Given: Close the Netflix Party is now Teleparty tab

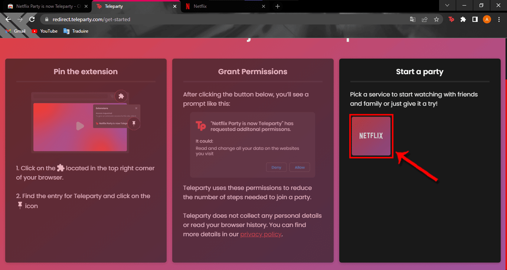Looking at the screenshot, I should pos(86,6).
